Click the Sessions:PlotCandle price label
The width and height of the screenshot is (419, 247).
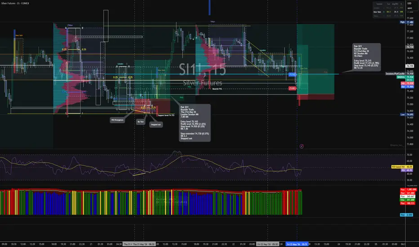[400, 74]
